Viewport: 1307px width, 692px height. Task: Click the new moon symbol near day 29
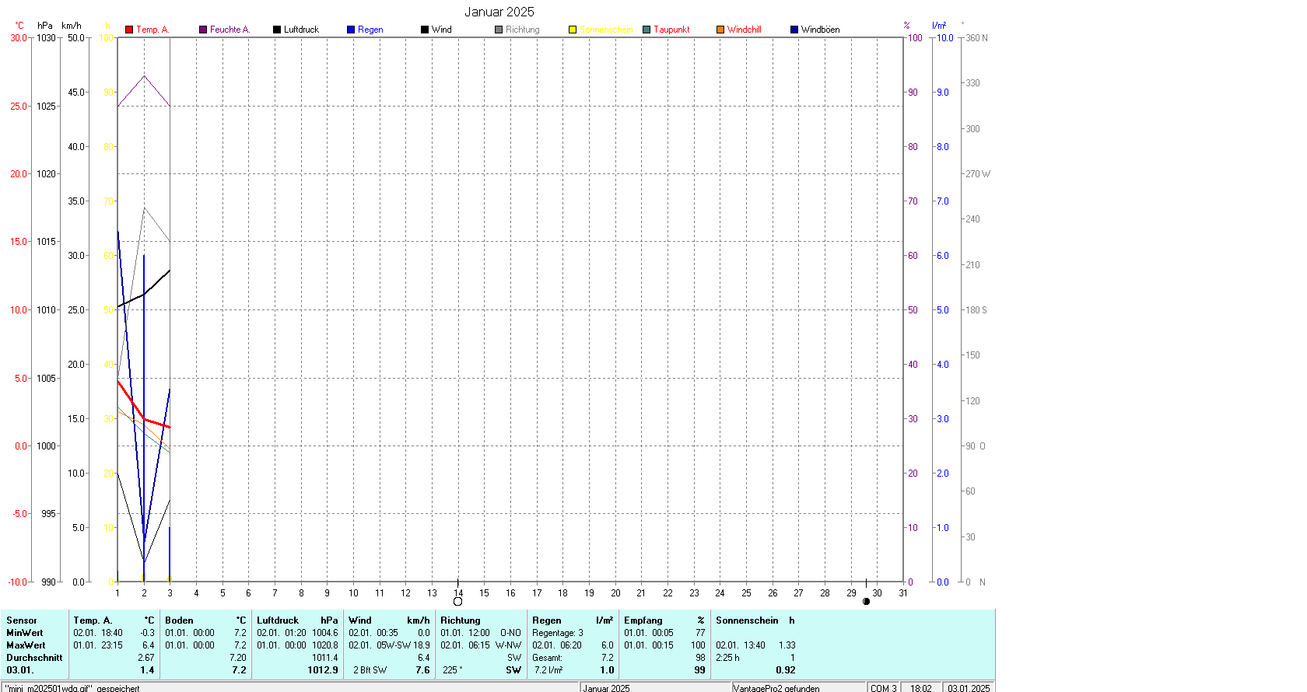pos(866,601)
